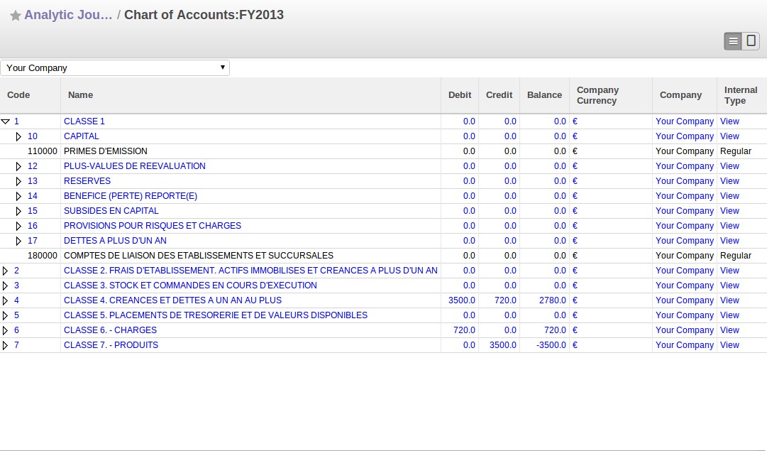
Task: Expand account 10 CAPITAL
Action: pos(19,136)
